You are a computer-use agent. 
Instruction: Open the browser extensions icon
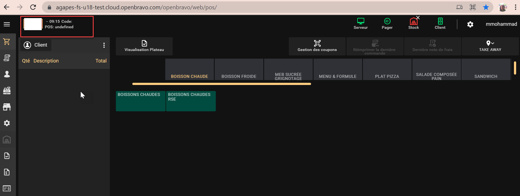coord(473,7)
